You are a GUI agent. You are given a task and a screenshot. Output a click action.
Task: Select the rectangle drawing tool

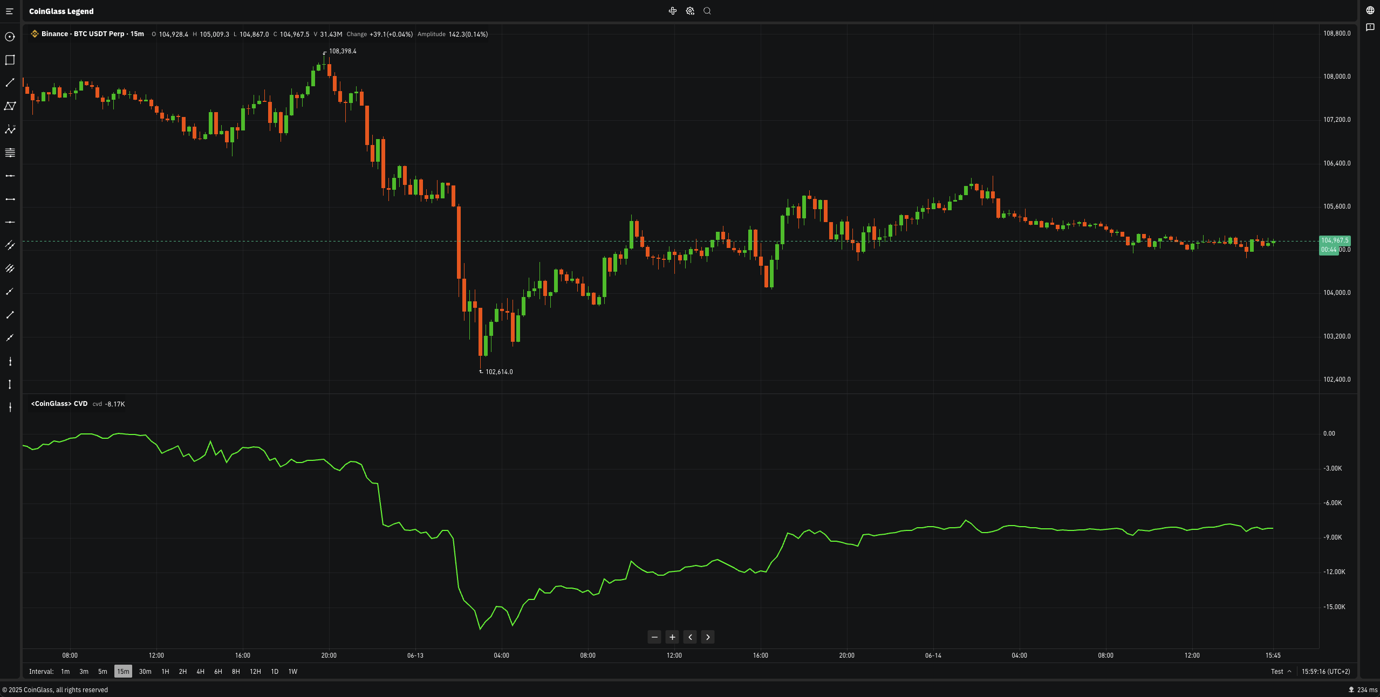(10, 60)
